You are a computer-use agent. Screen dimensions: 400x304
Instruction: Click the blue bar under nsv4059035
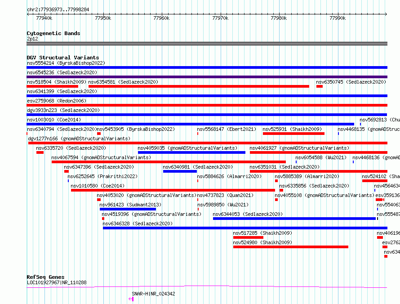191,152
